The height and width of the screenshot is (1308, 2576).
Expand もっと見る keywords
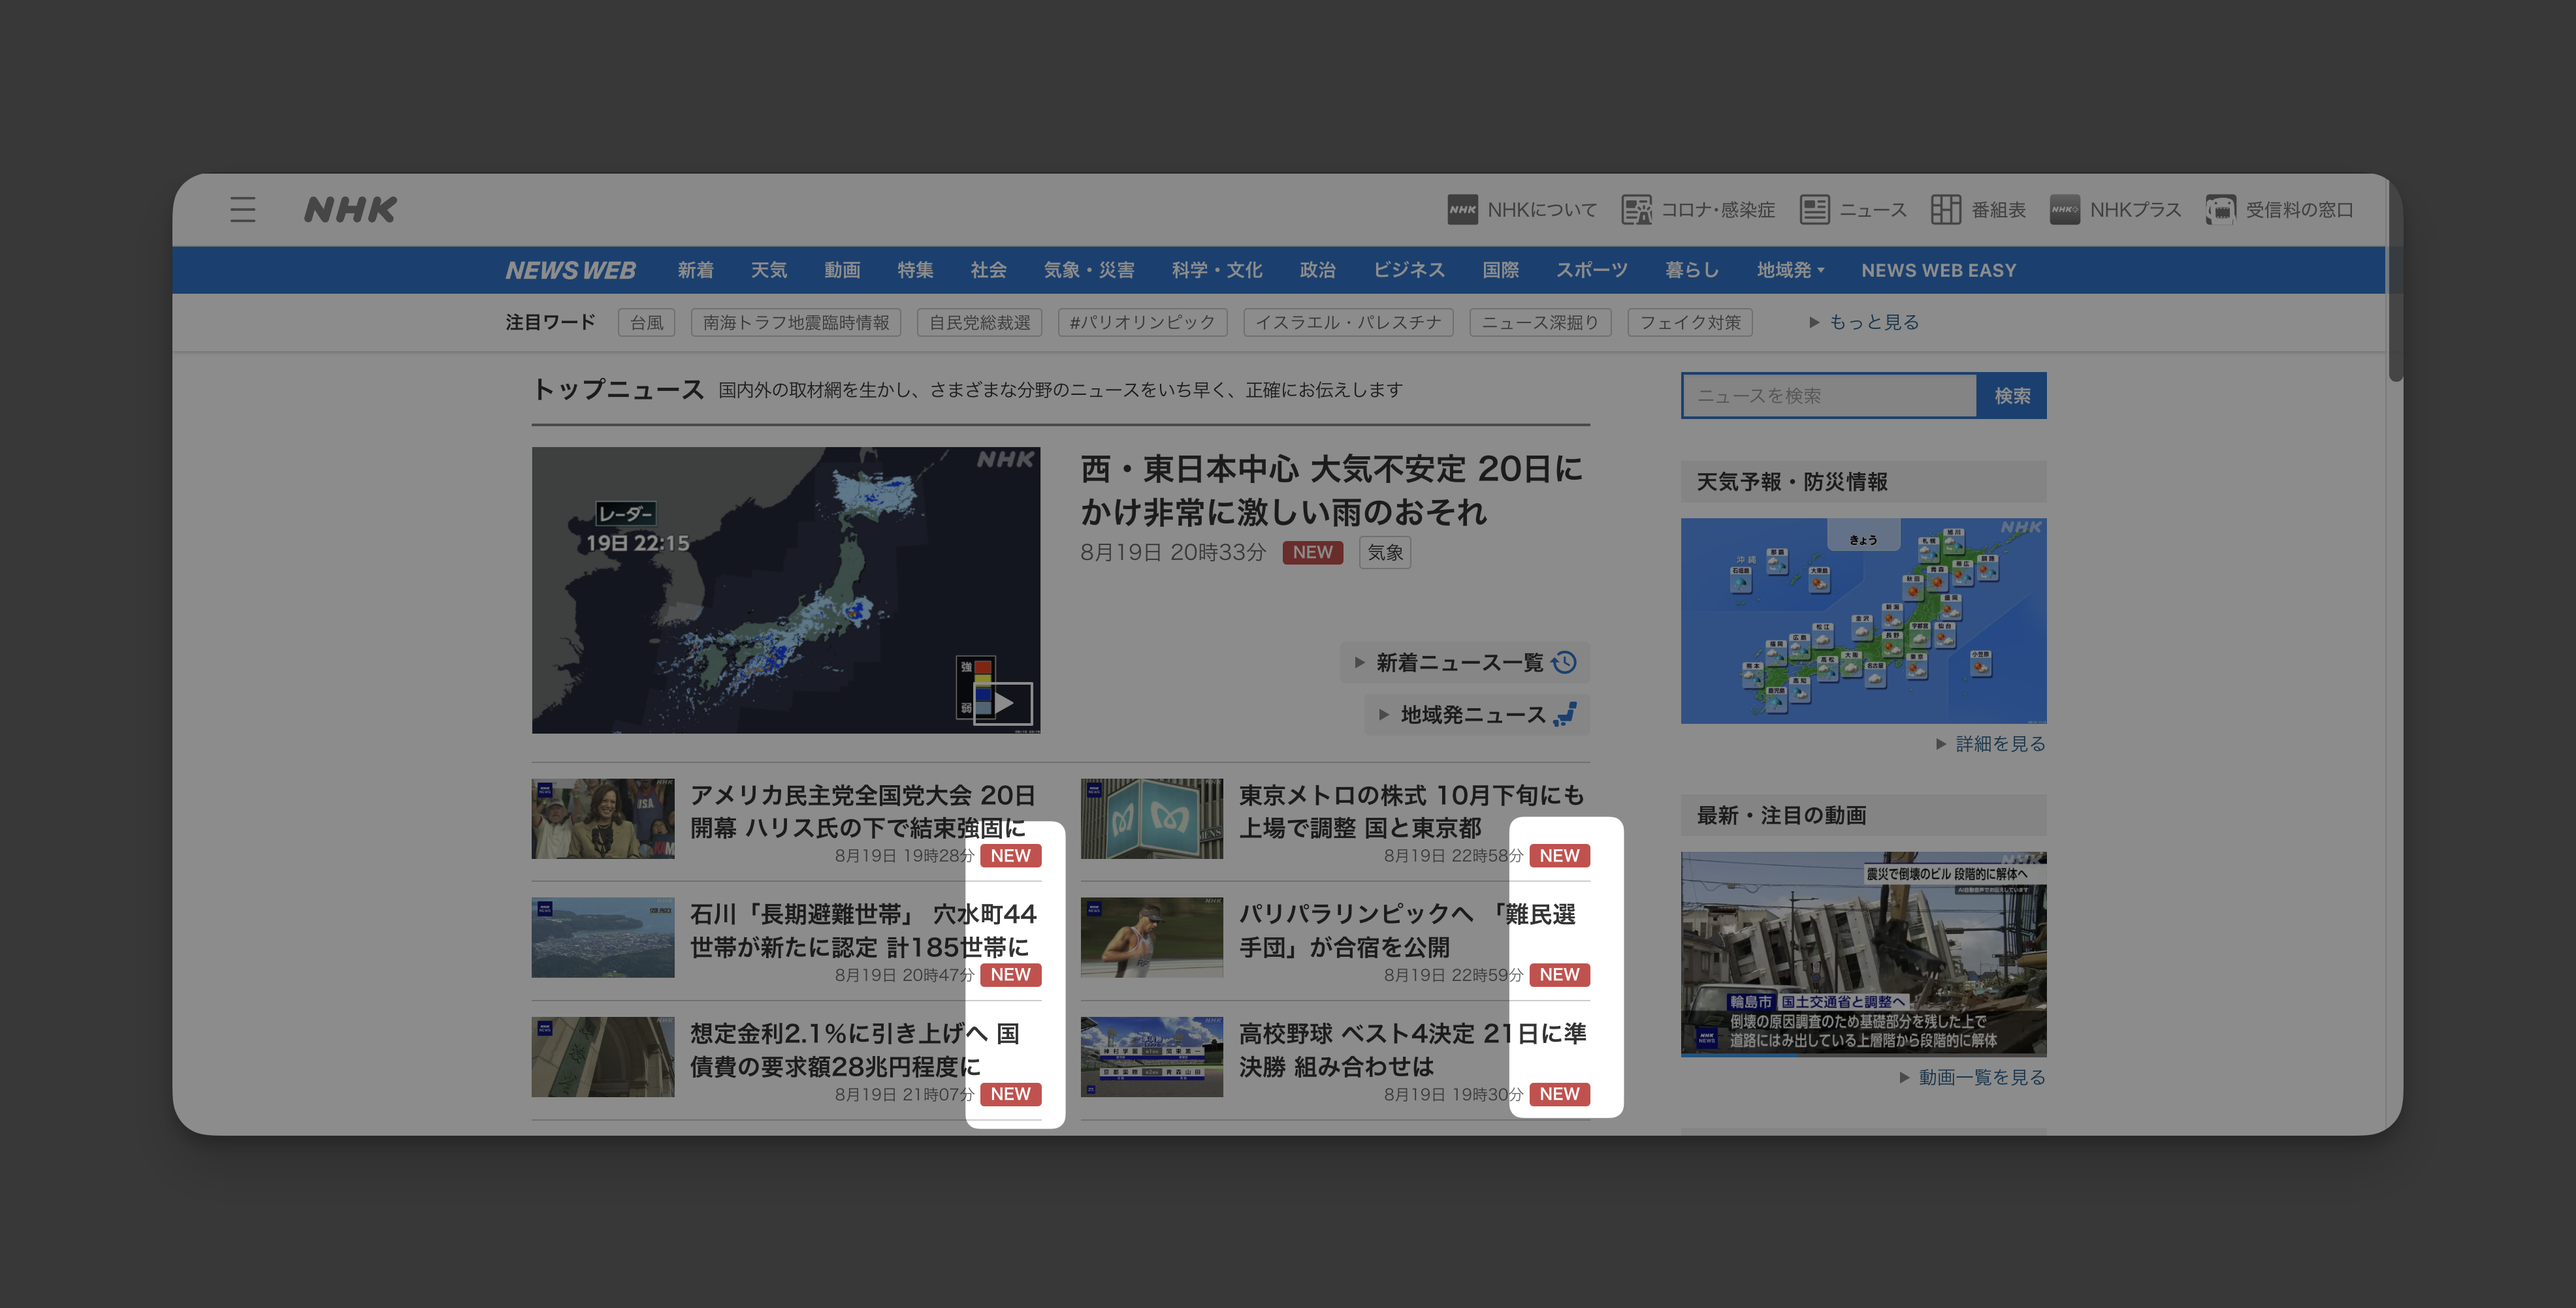pyautogui.click(x=1864, y=322)
